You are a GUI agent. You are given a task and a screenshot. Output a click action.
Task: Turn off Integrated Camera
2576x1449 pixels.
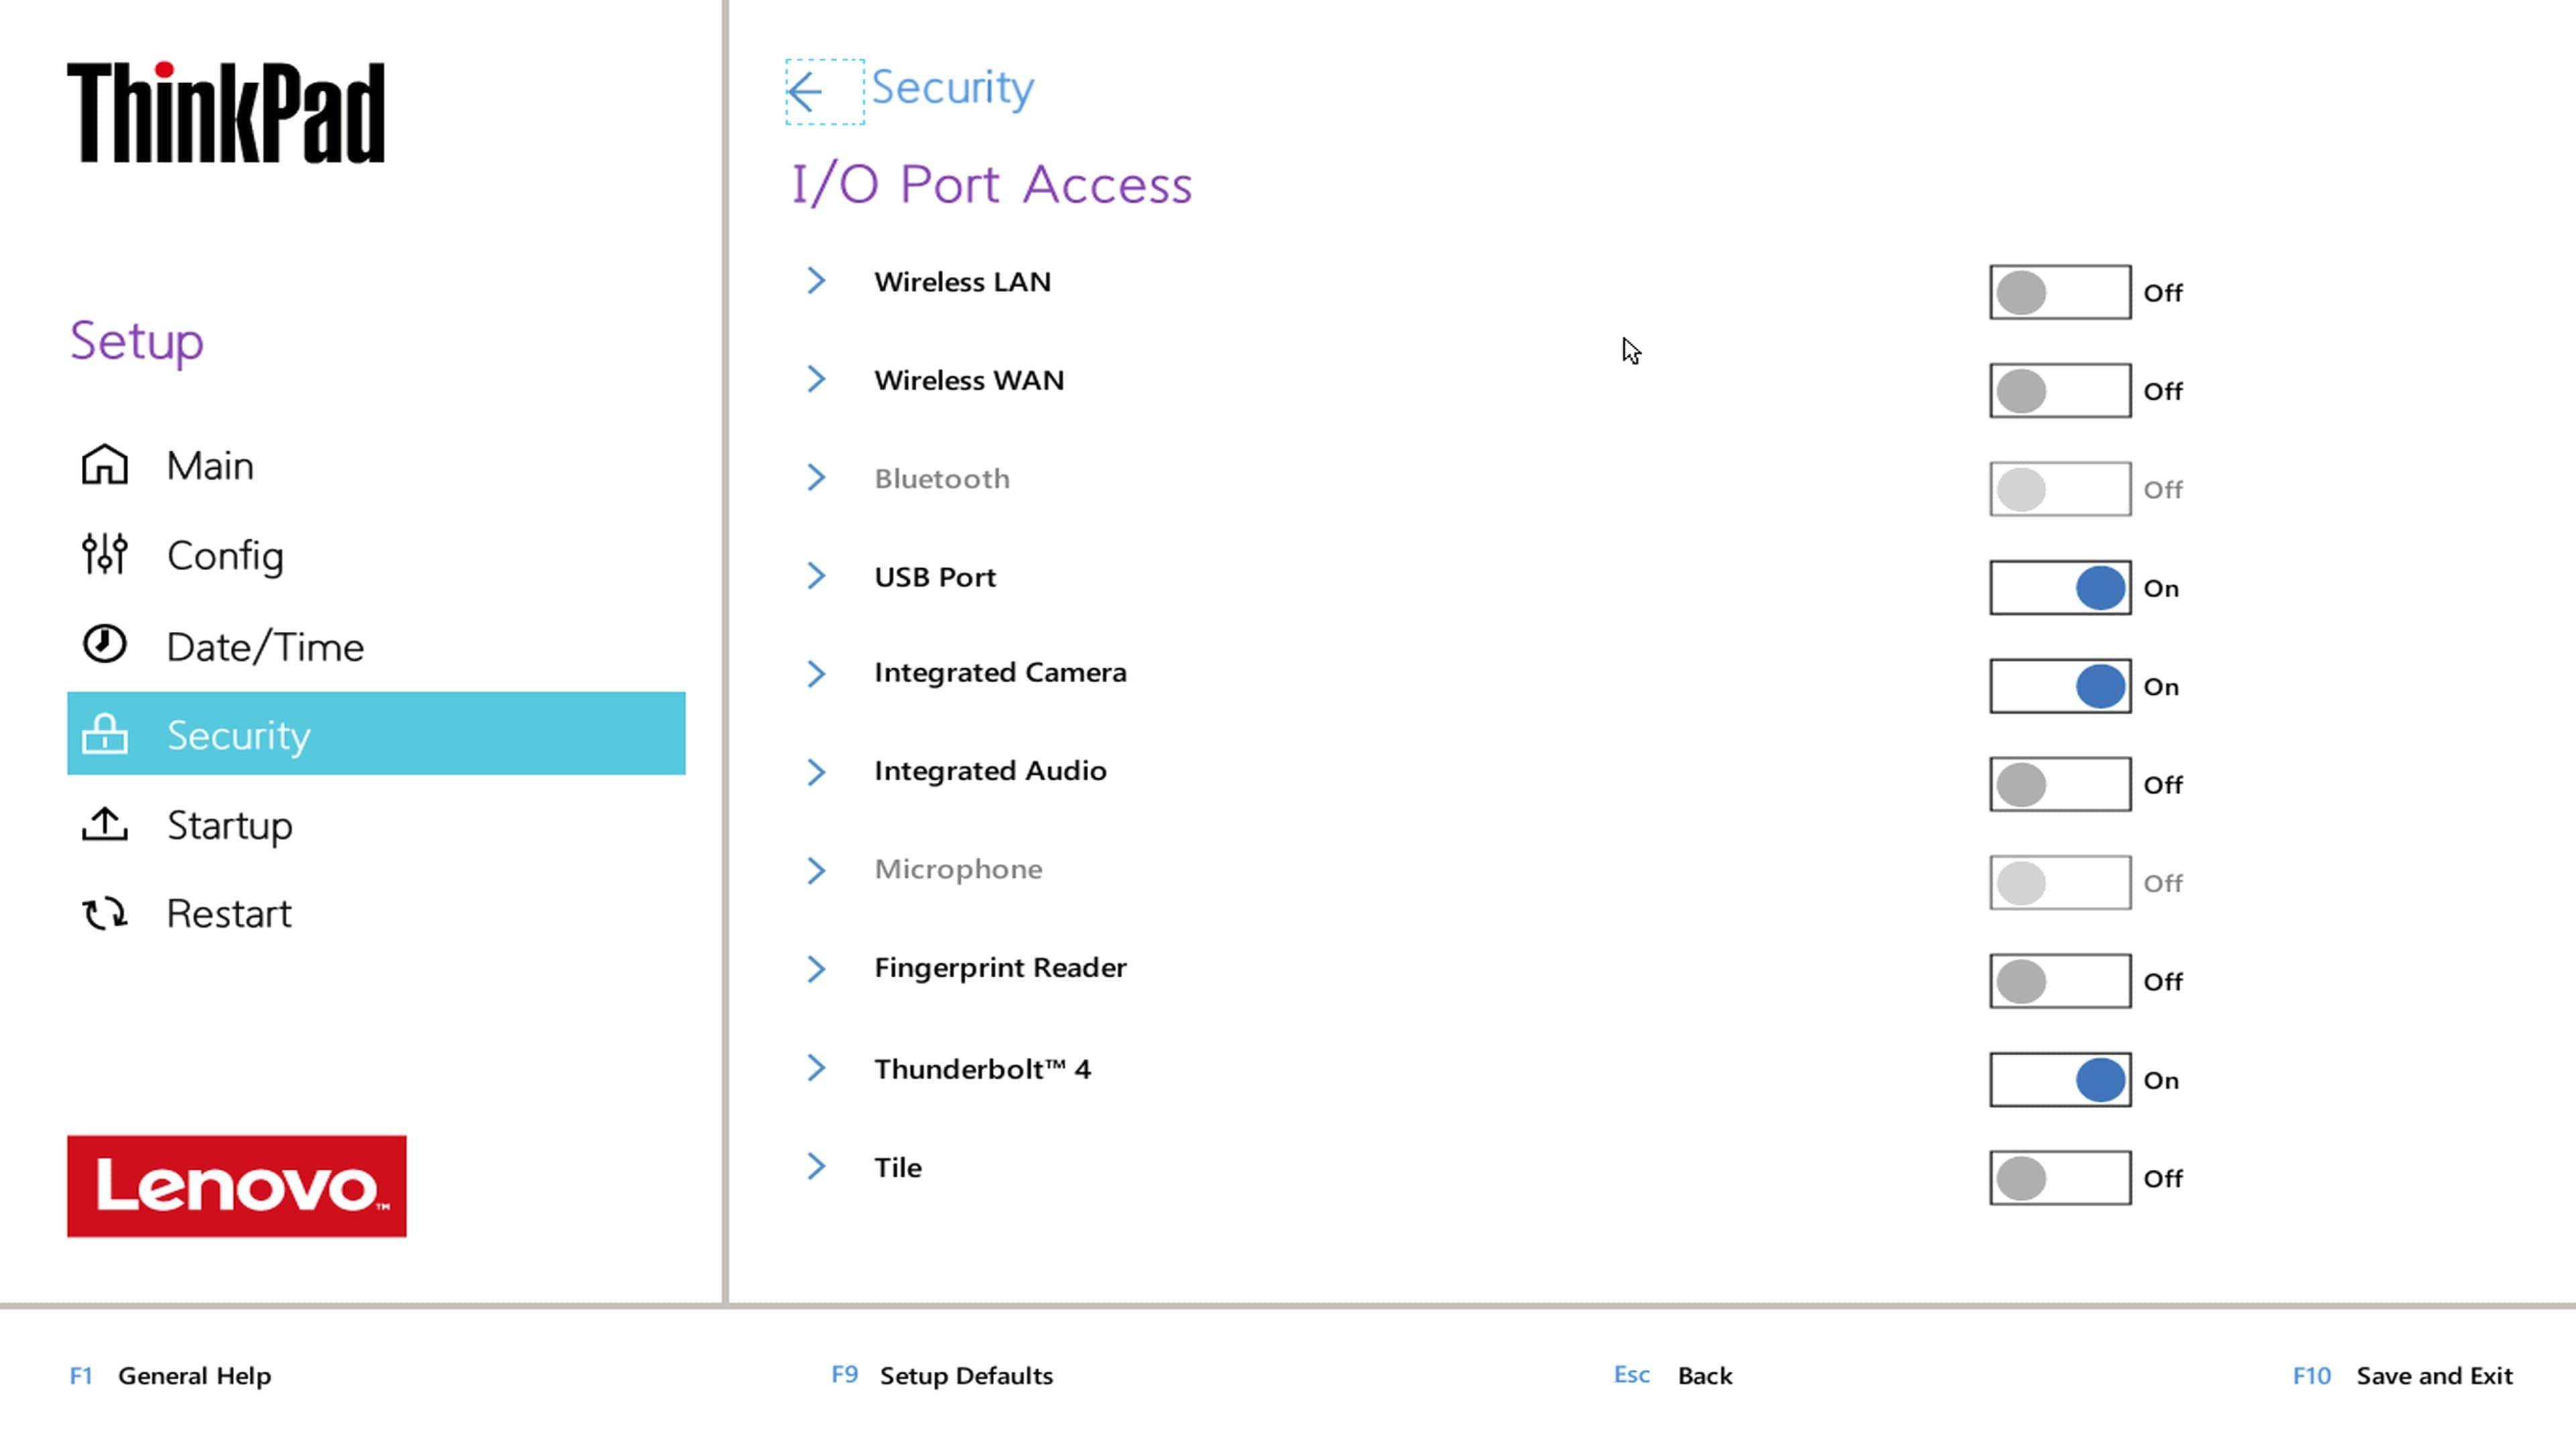pos(2059,686)
